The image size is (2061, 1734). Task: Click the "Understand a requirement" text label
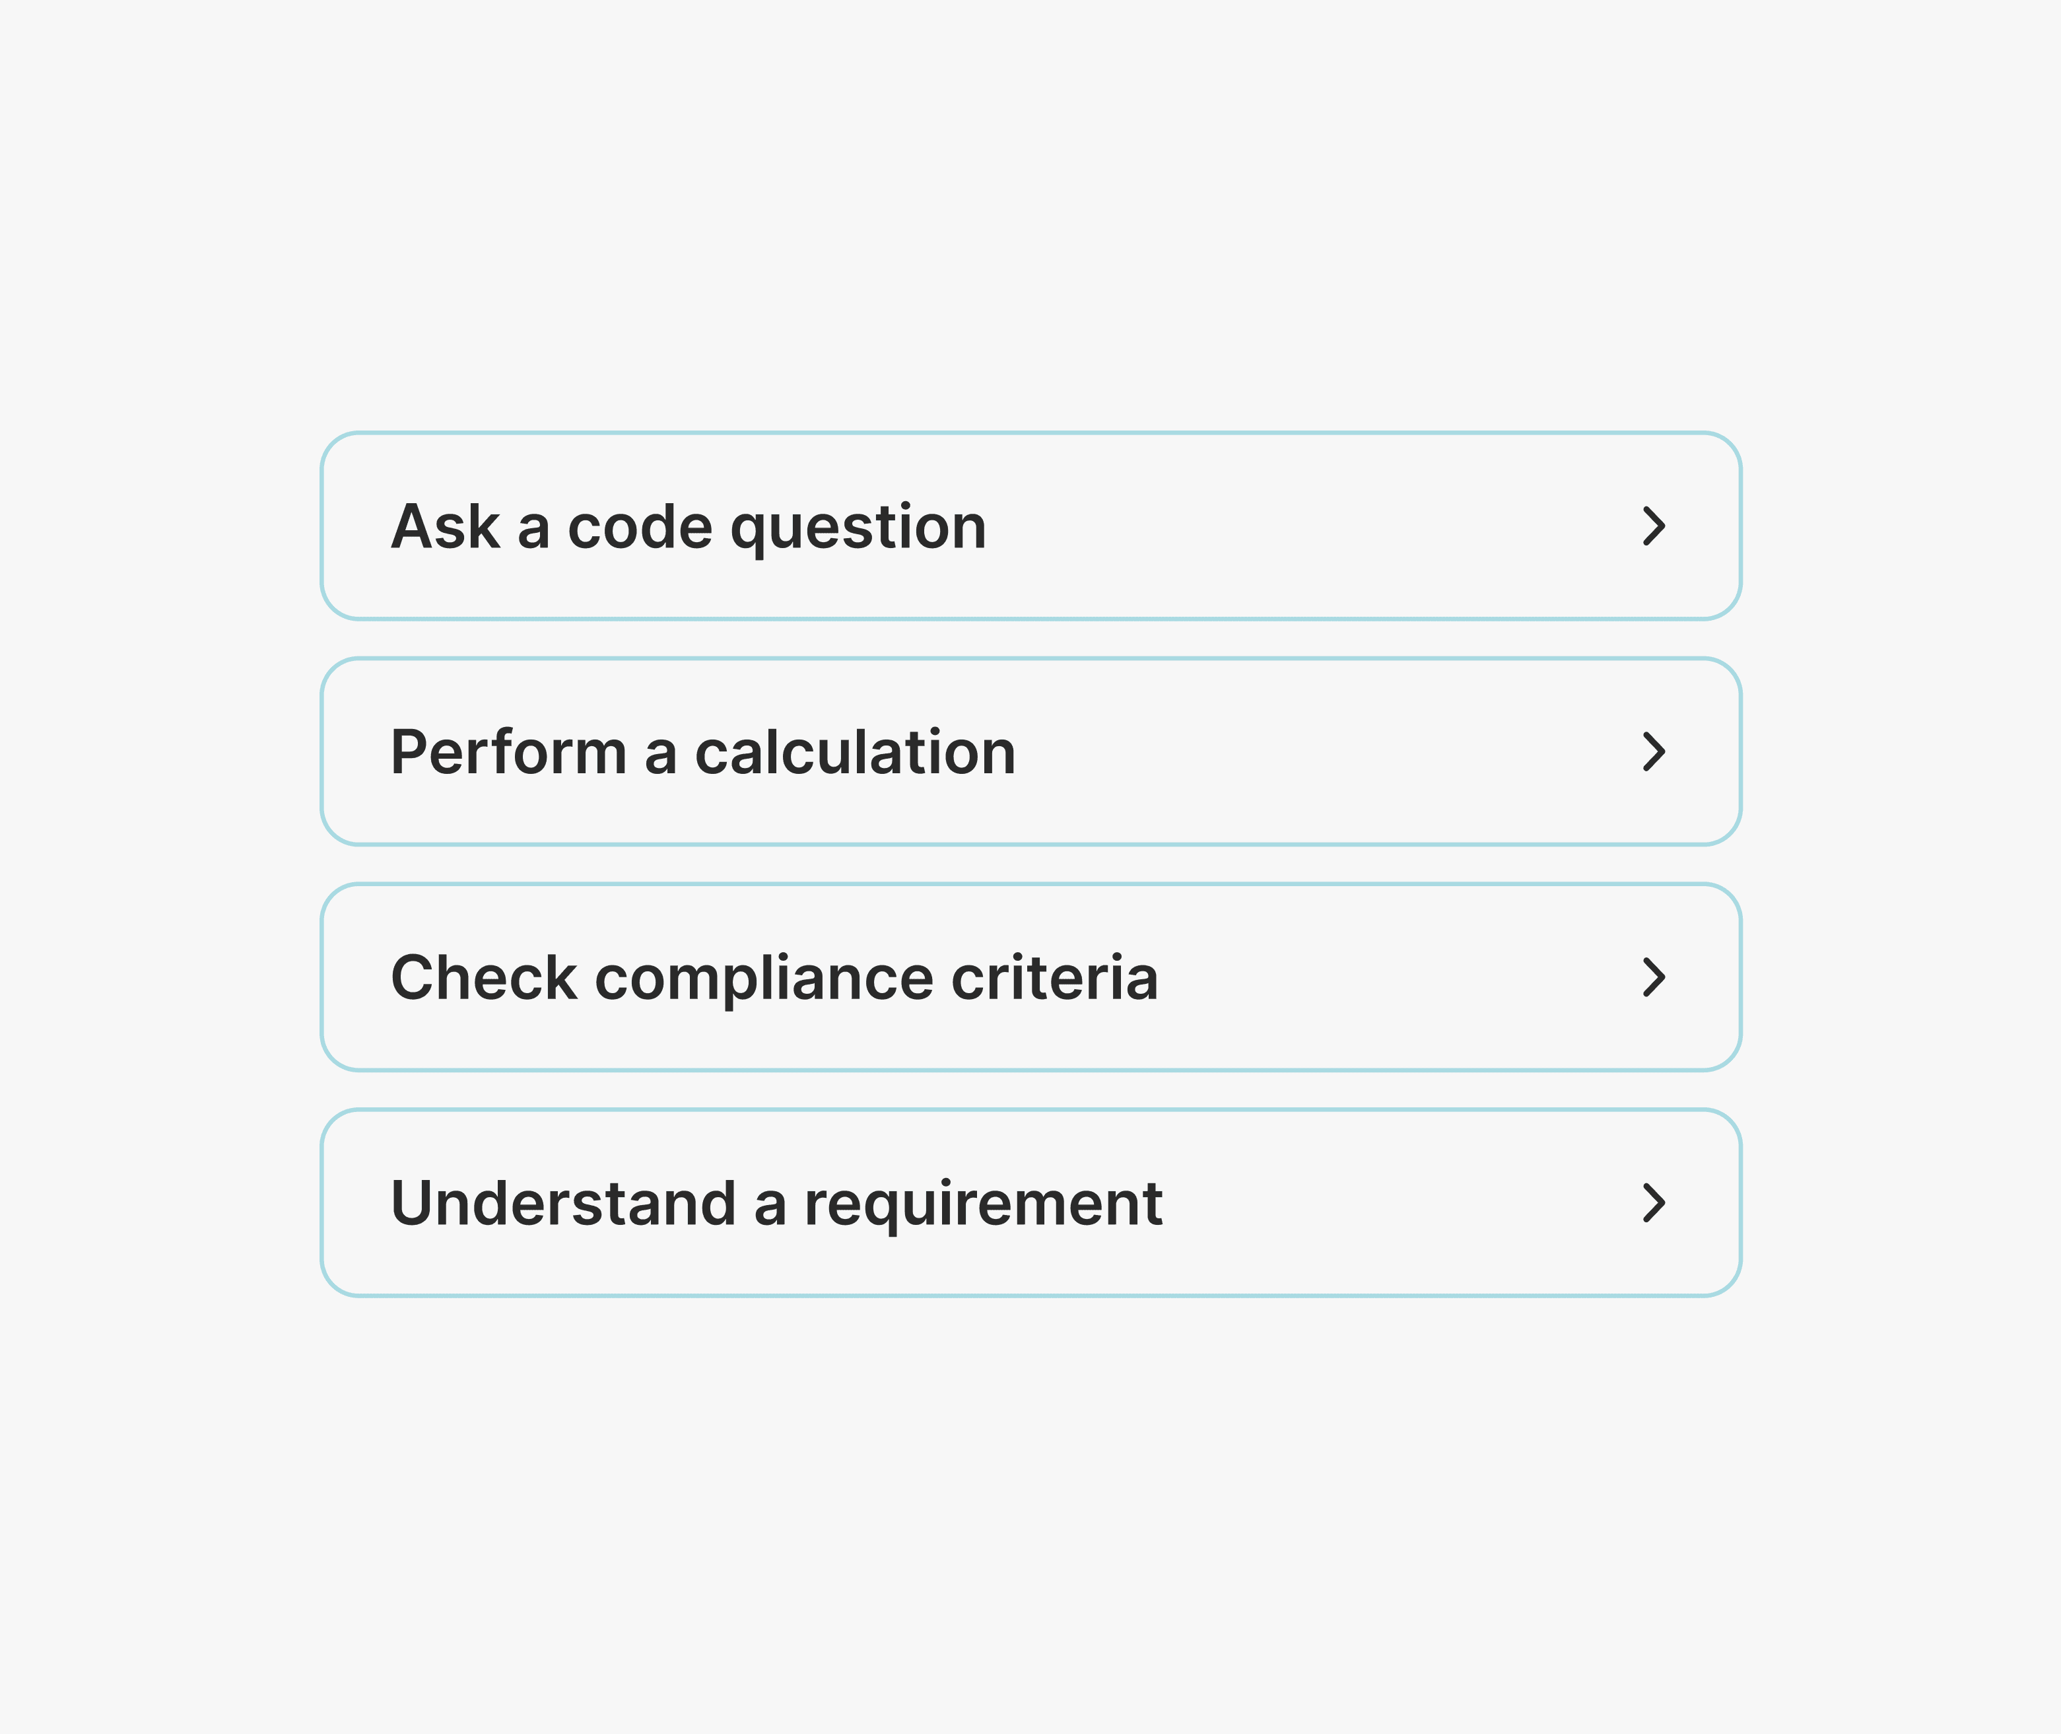tap(776, 1203)
